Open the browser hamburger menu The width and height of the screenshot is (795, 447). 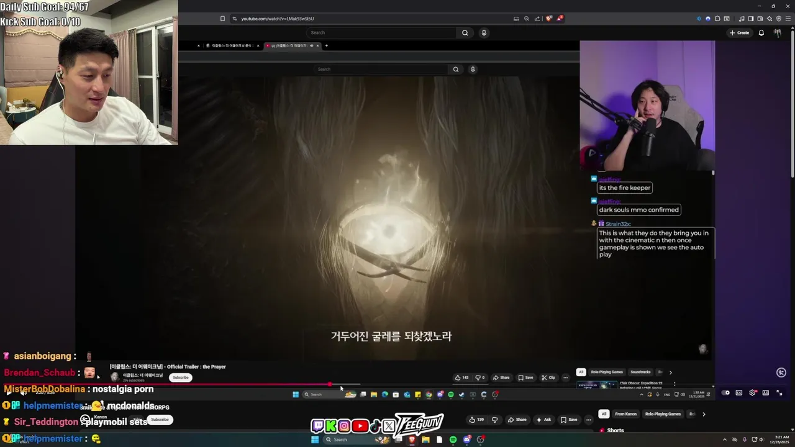[x=787, y=19]
